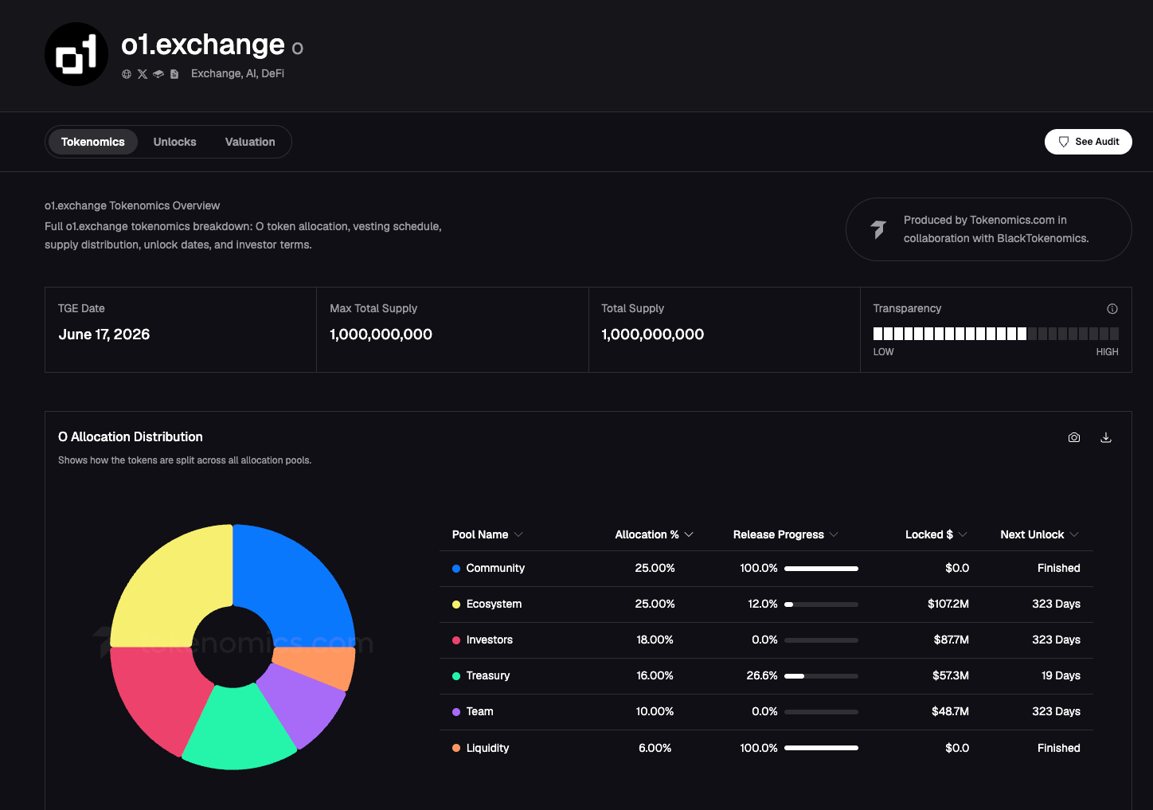Click the o1.exchange logo

tap(76, 54)
